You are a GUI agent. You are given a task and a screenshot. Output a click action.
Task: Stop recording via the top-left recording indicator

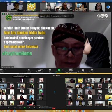[x=22, y=14]
